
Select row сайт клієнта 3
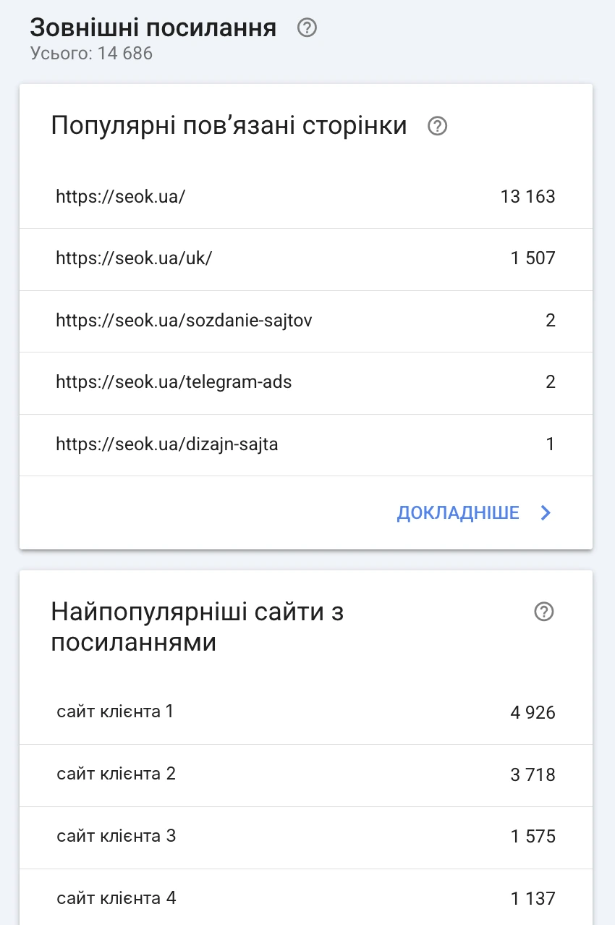(x=306, y=837)
